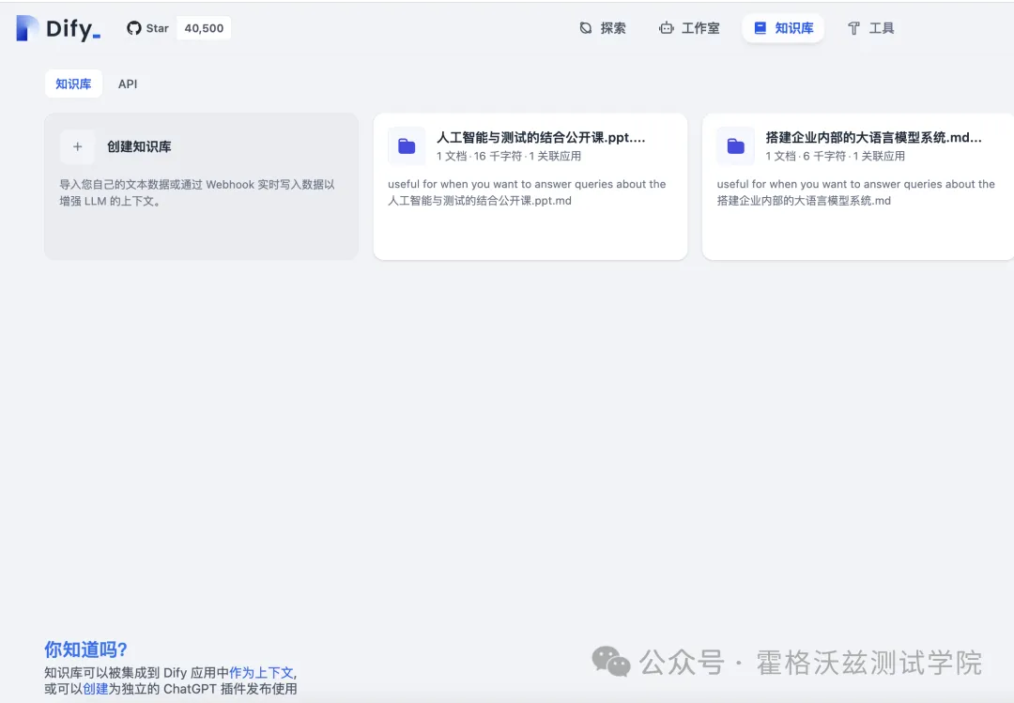Click the GitHub Star icon

(x=132, y=28)
